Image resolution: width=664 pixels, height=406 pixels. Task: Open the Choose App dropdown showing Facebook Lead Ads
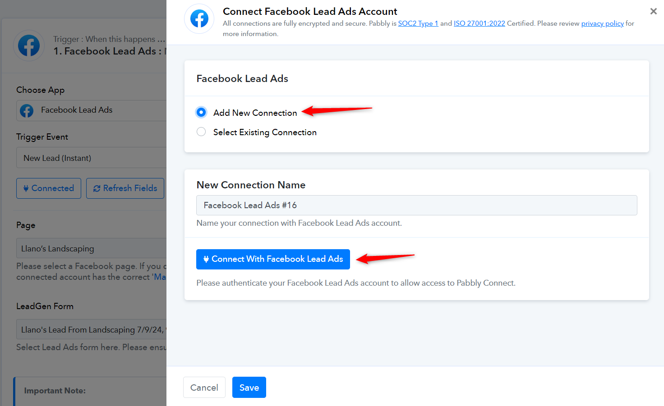pos(92,110)
